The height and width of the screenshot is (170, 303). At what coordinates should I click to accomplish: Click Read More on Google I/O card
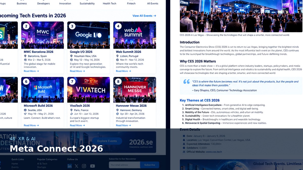coord(78,71)
